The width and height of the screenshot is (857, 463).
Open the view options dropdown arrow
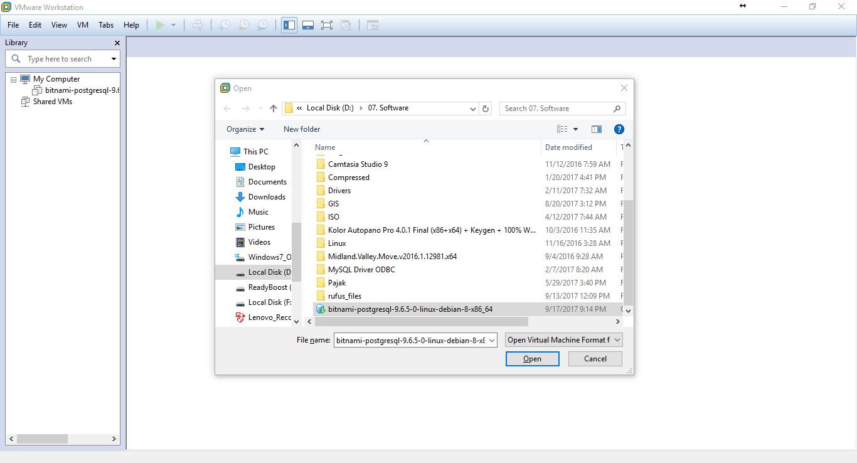coord(575,129)
